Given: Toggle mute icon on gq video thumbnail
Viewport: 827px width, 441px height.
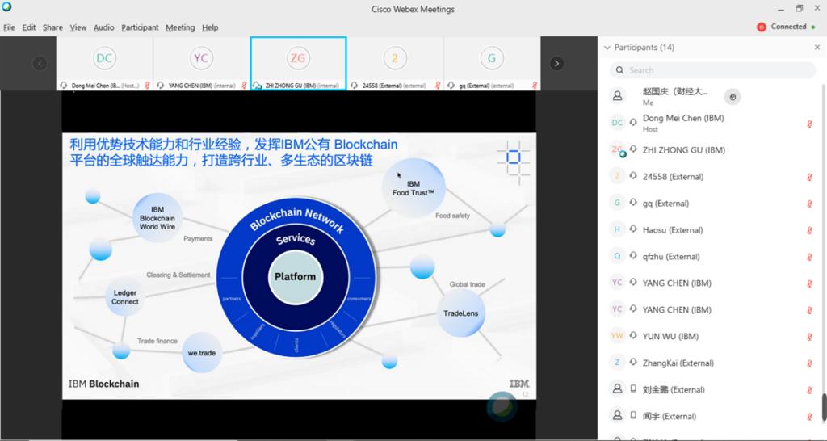Looking at the screenshot, I should tap(535, 85).
